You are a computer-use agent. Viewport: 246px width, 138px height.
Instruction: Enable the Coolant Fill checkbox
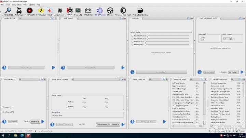pyautogui.click(x=3, y=107)
